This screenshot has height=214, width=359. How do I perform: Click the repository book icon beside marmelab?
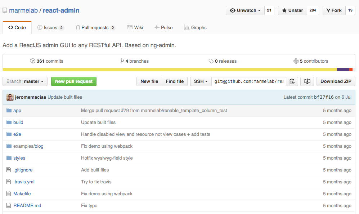[5, 10]
